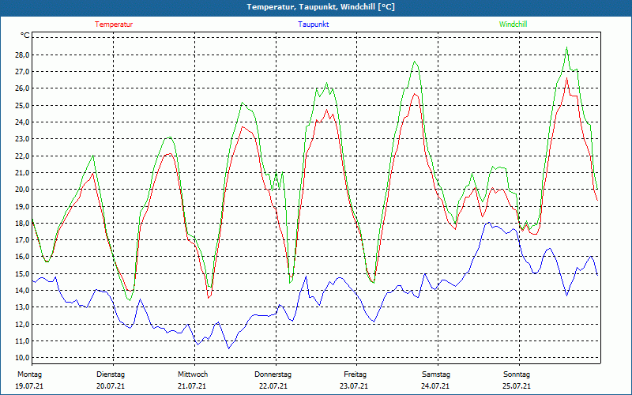Click the °C unit label on the axis
Screen dimensions: 632x395
click(x=24, y=36)
